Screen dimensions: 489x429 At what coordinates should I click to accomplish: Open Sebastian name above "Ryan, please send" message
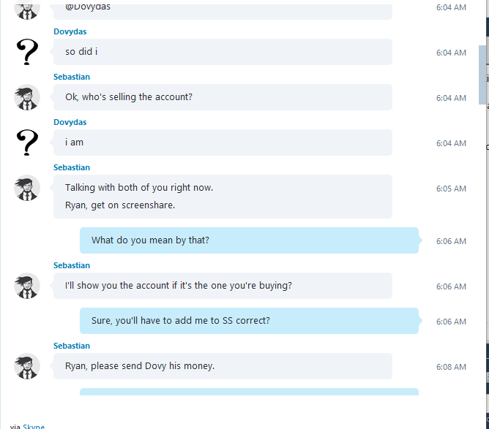[72, 346]
